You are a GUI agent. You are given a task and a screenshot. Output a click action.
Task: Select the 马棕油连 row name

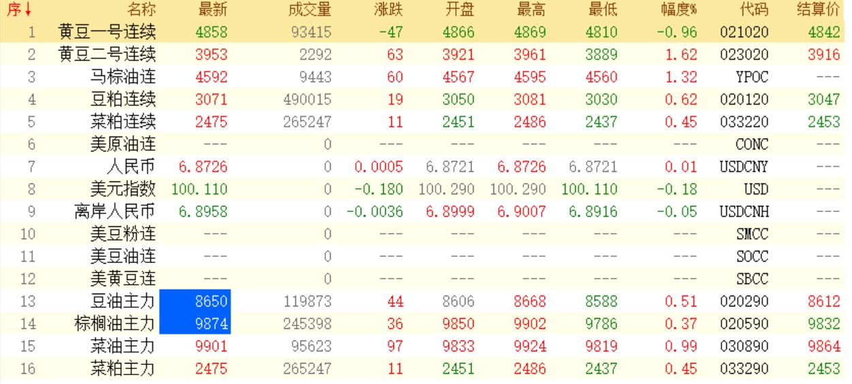click(x=123, y=77)
